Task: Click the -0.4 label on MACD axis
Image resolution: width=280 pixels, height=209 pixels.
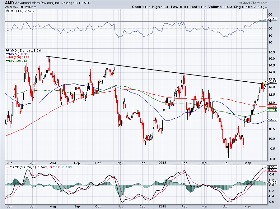Action: (271, 196)
